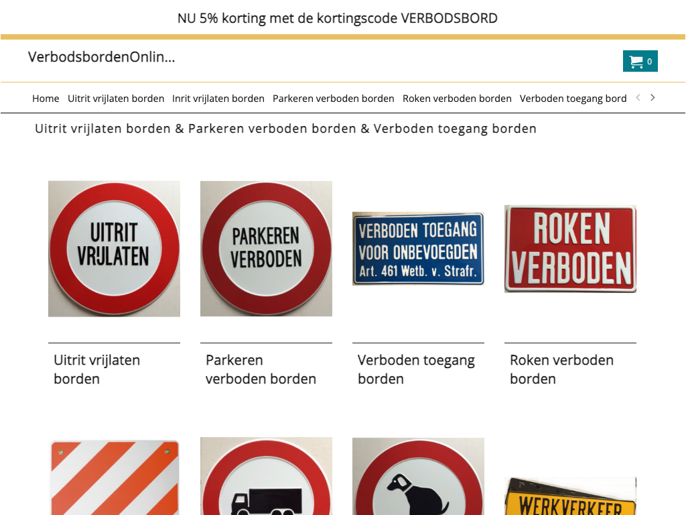Screen dimensions: 686x515
Task: Open the shopping cart icon
Action: pos(640,61)
